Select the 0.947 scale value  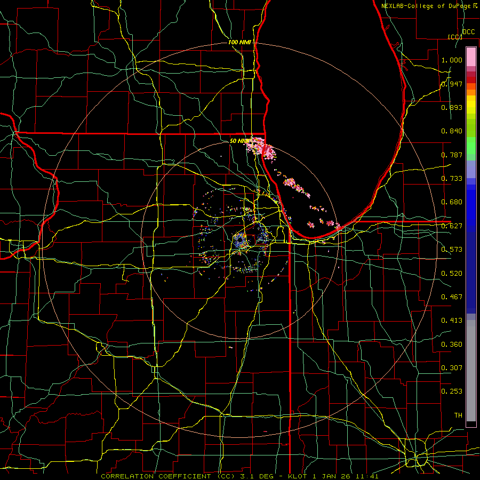(x=452, y=84)
